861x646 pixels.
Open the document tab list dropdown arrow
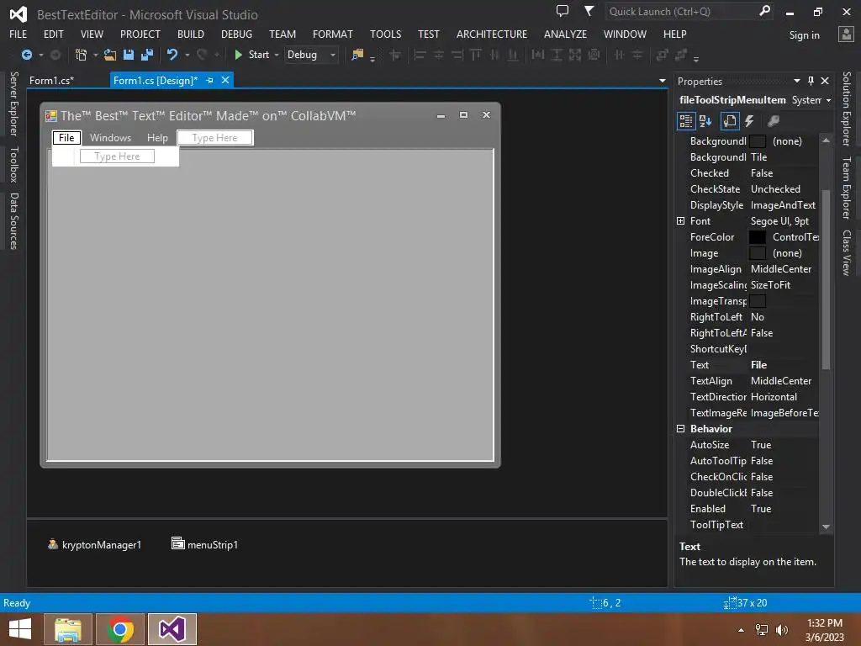click(663, 81)
